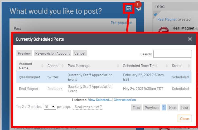
Task: Sort table by Channel column
Action: pyautogui.click(x=62, y=66)
